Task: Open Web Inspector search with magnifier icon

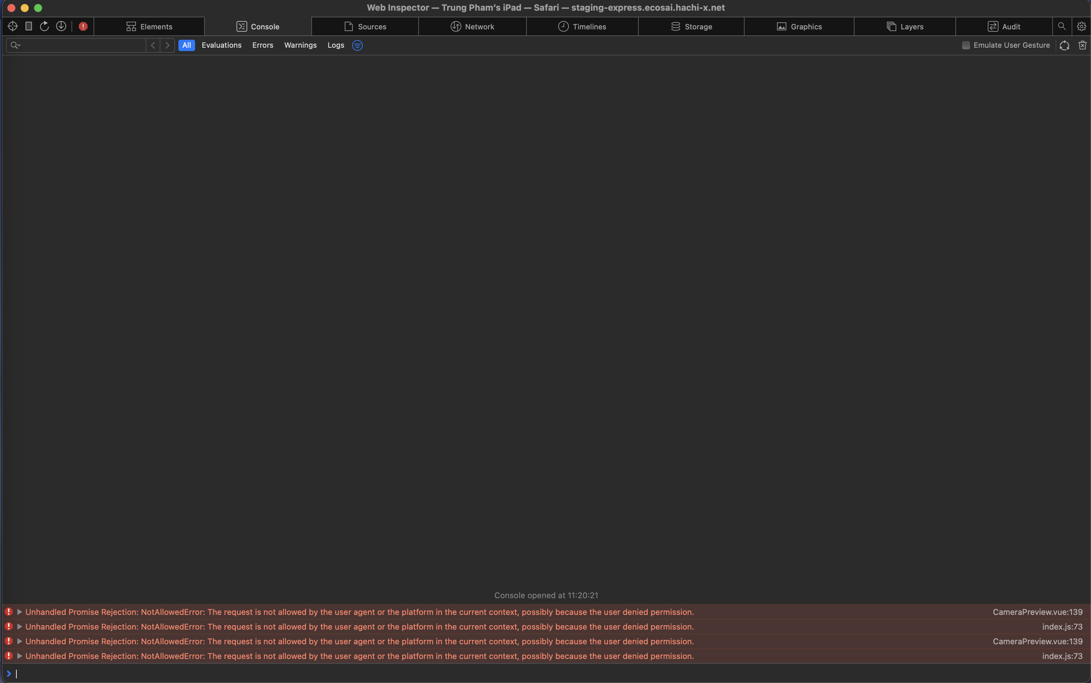Action: coord(1062,26)
